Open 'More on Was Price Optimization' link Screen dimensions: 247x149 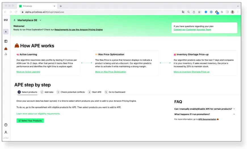click(x=111, y=72)
